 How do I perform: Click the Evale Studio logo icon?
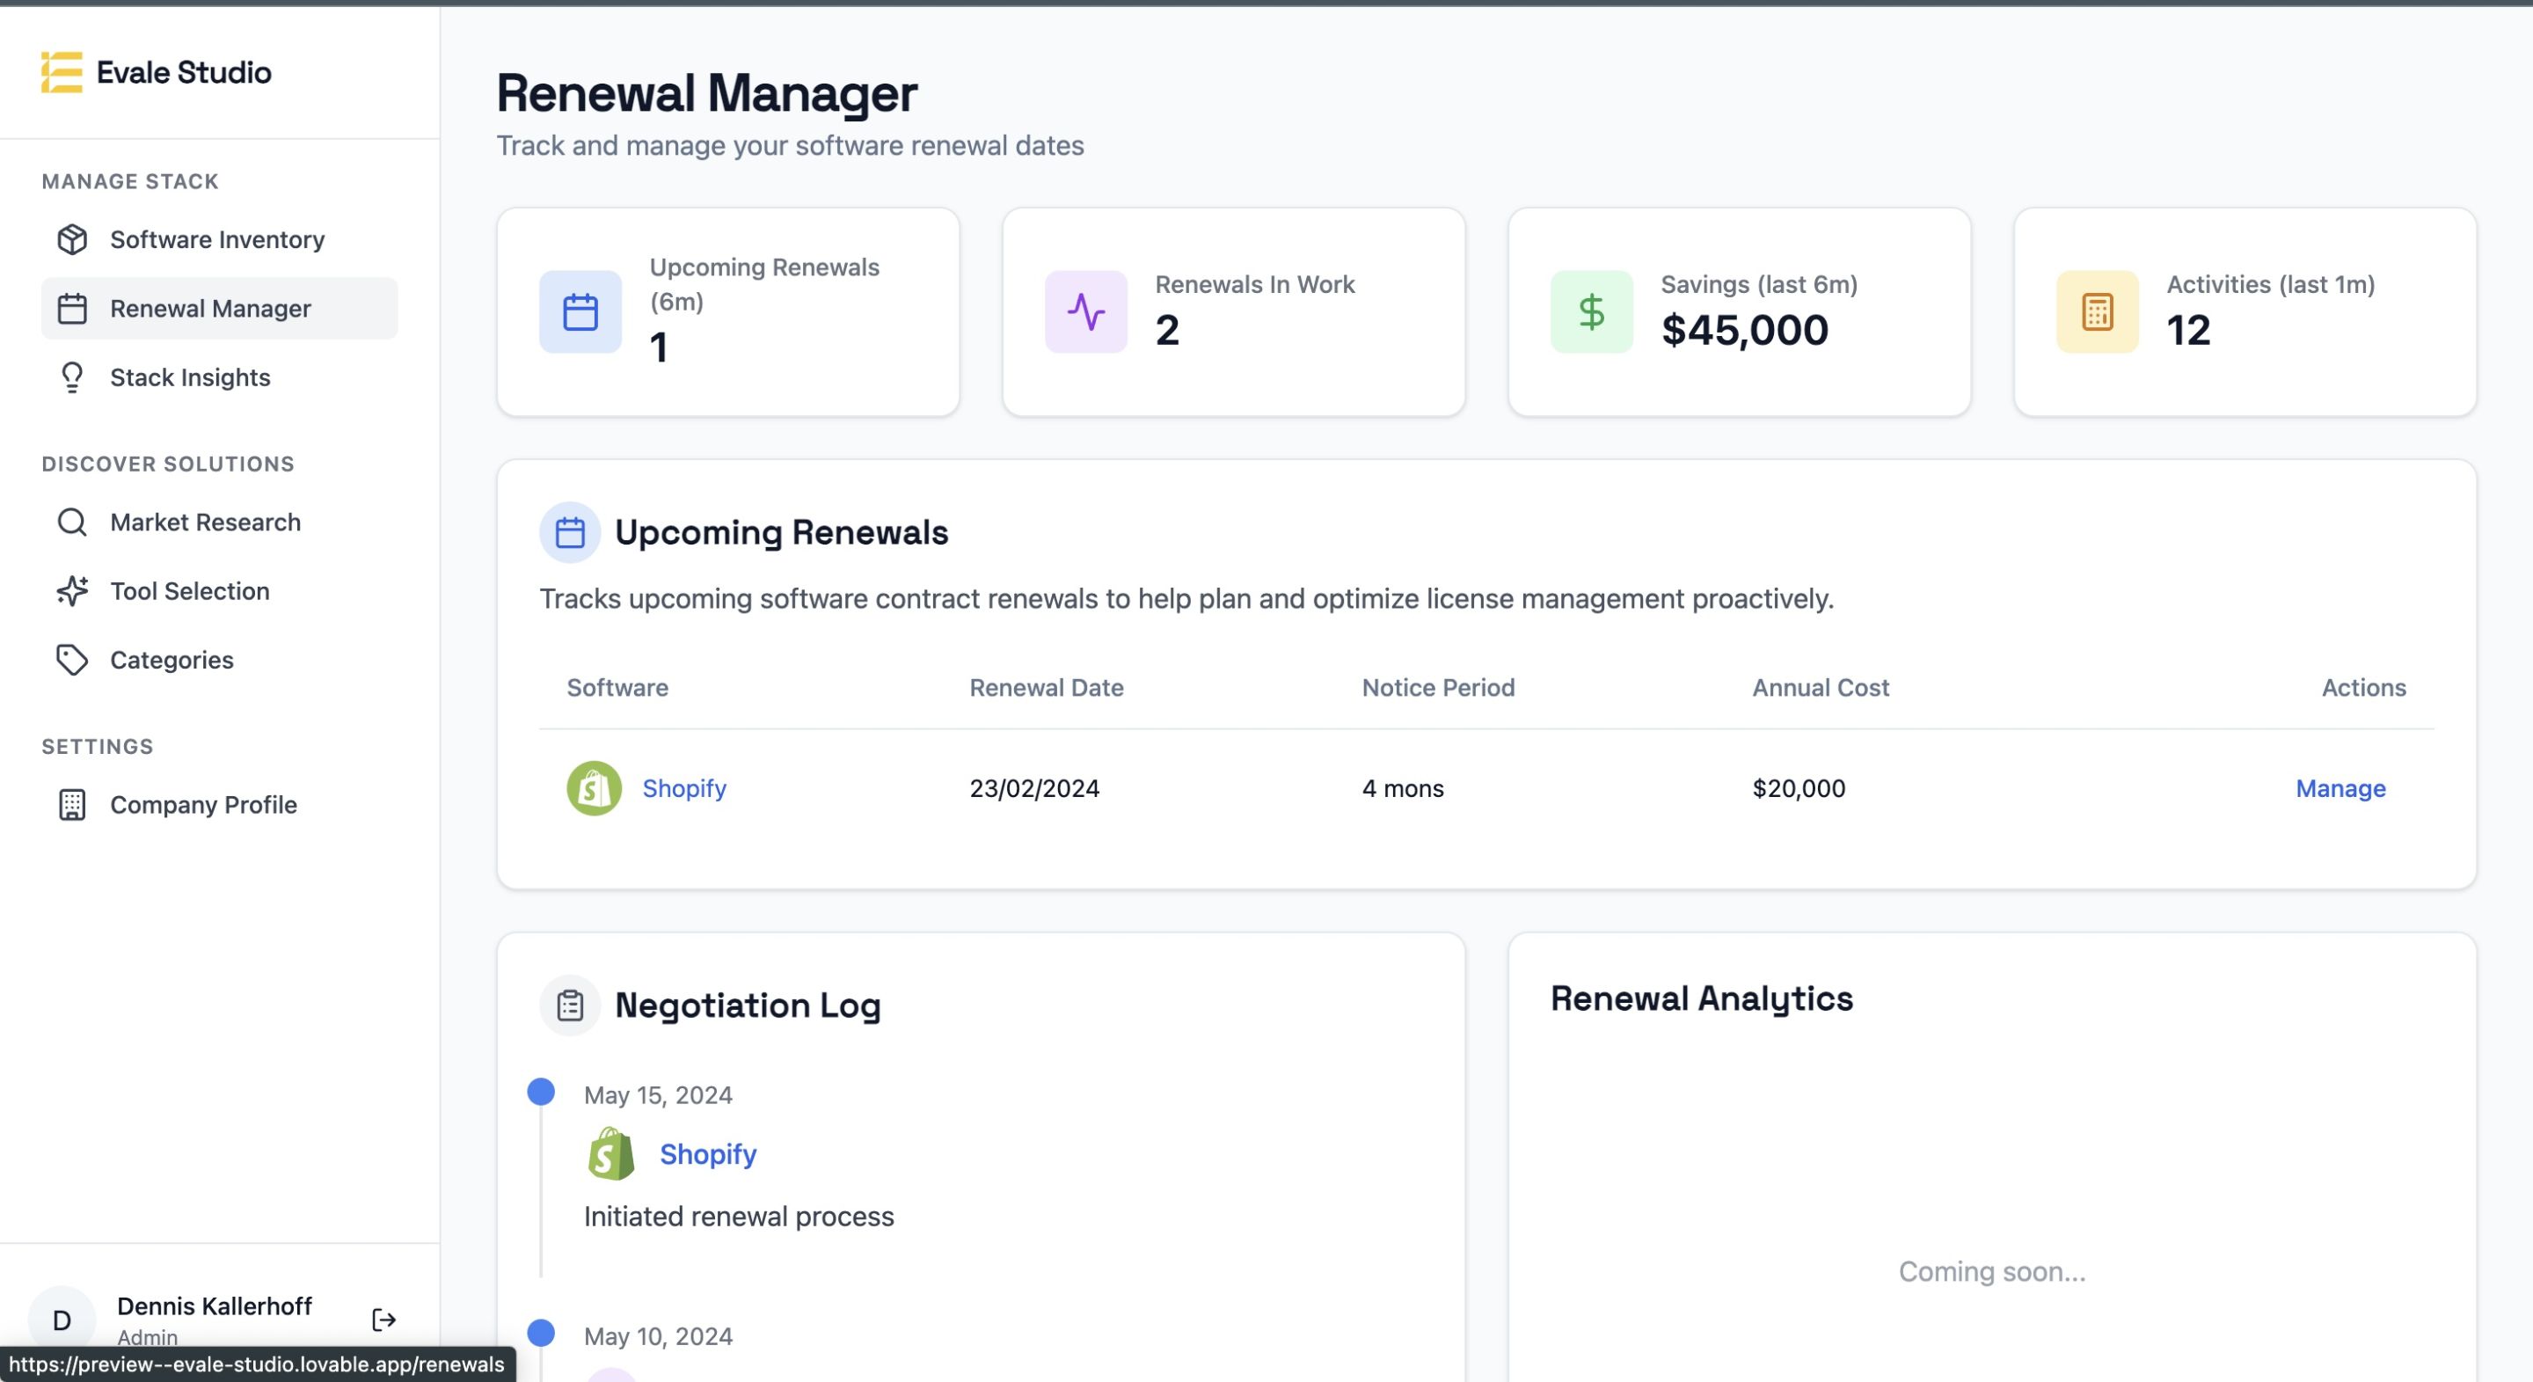pos(61,72)
